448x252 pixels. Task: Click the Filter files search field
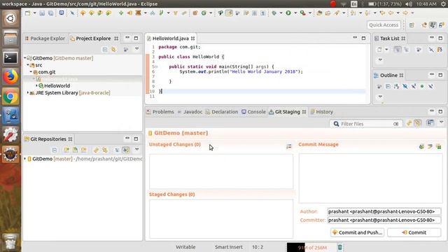tap(366, 124)
